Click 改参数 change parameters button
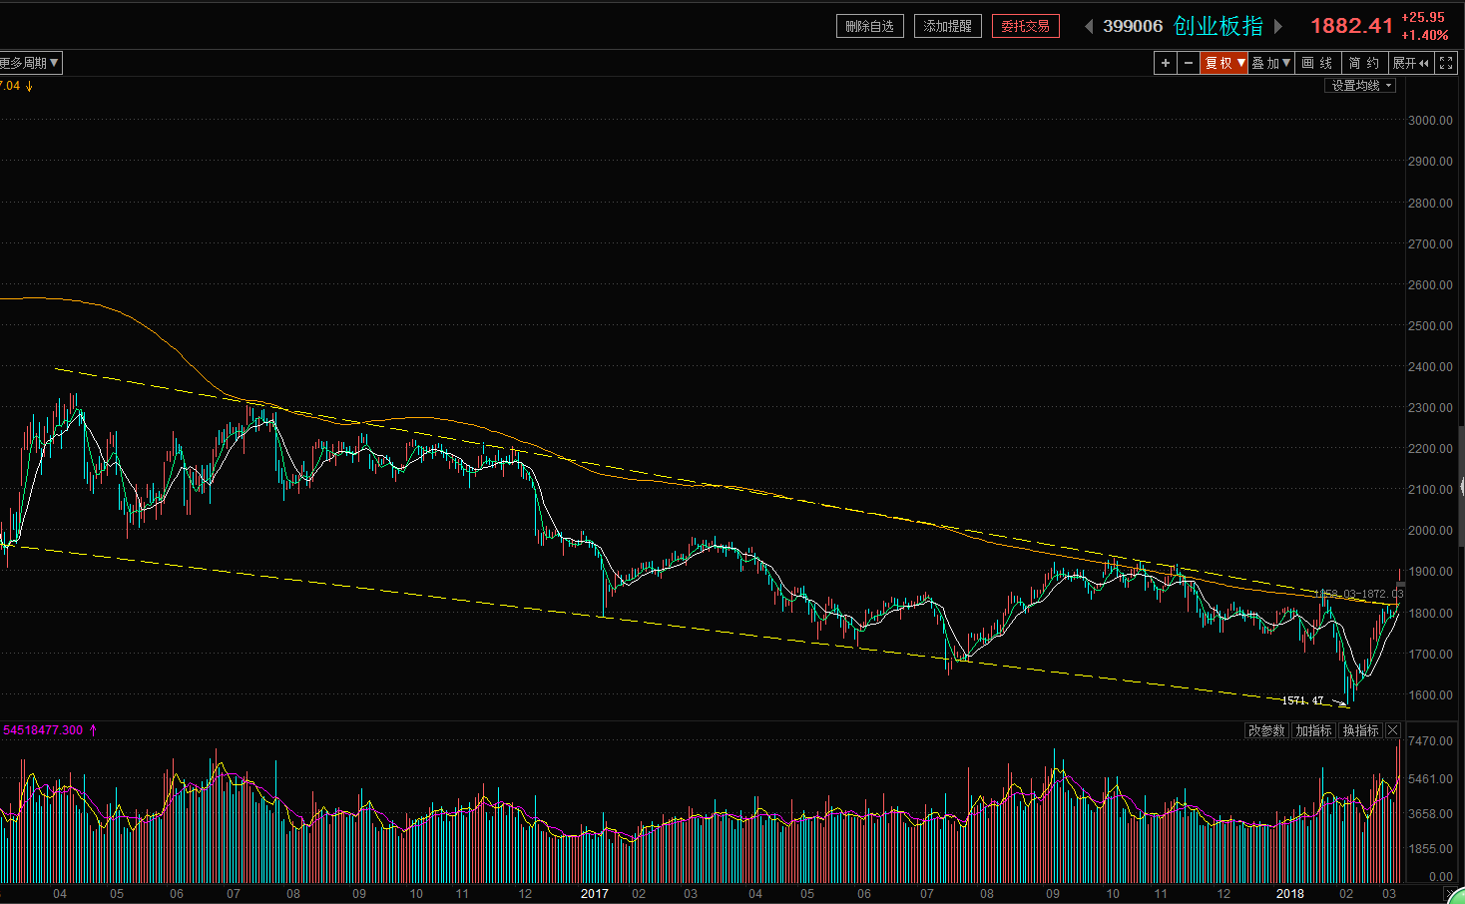 1266,730
